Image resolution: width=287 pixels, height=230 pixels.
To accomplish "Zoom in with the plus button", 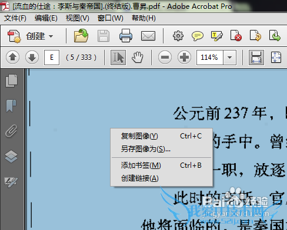I will [x=184, y=58].
